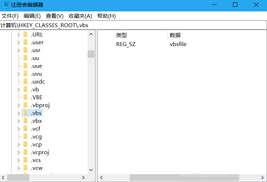Viewport: 267px width, 182px height.
Task: Click the folder icon next to .vcp
Action: click(x=25, y=145)
